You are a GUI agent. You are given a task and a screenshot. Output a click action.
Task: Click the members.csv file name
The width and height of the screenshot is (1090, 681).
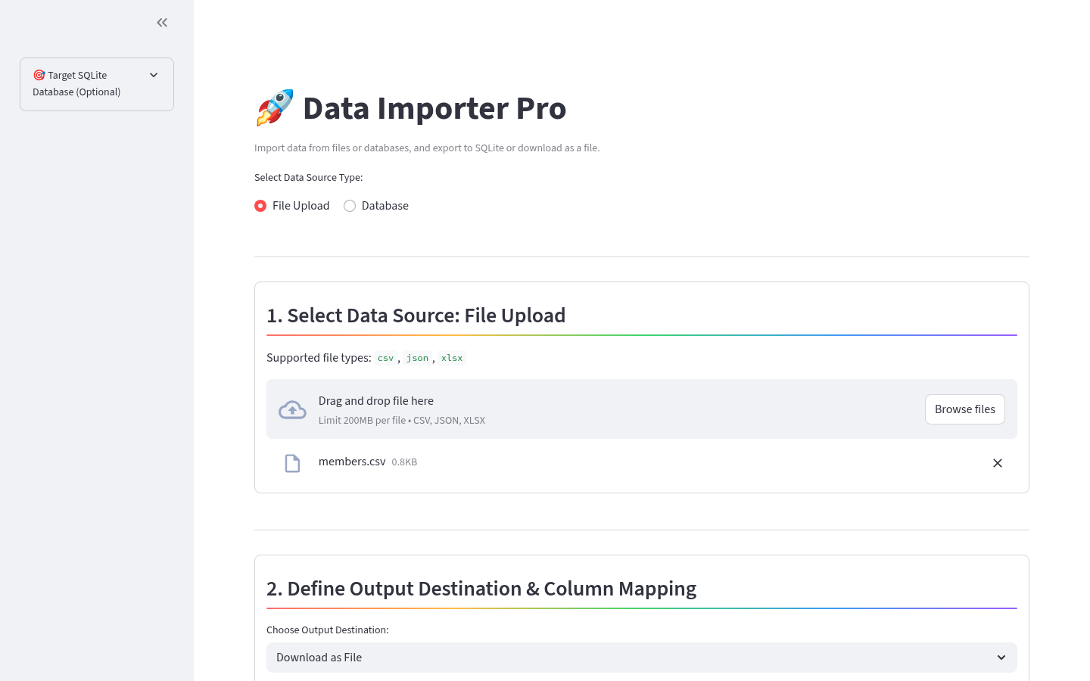pyautogui.click(x=352, y=462)
